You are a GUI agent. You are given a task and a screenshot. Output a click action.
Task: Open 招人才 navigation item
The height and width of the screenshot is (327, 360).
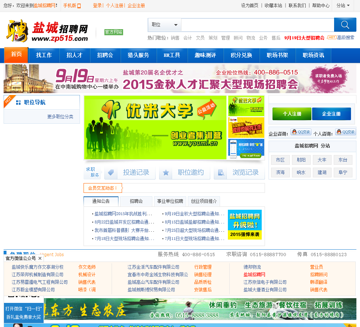pyautogui.click(x=75, y=55)
